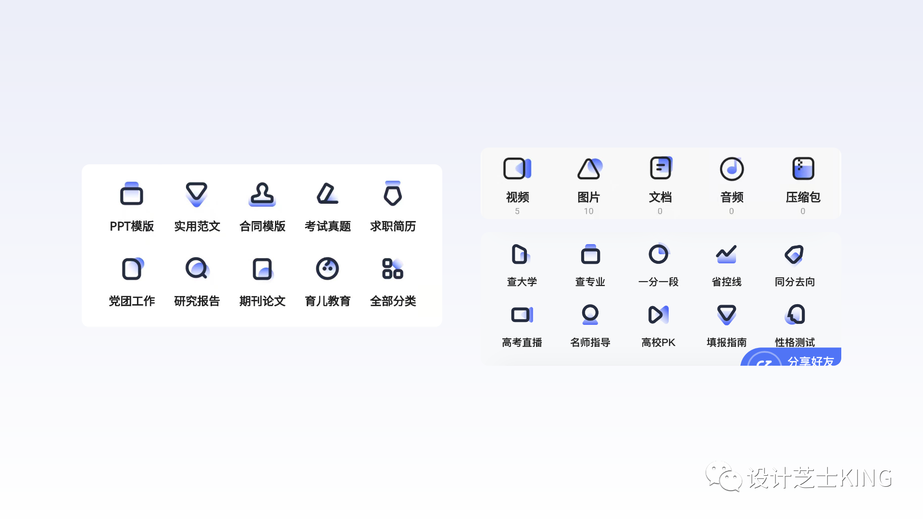Image resolution: width=923 pixels, height=519 pixels.
Task: Open the 求职简历 icon
Action: pos(393,194)
